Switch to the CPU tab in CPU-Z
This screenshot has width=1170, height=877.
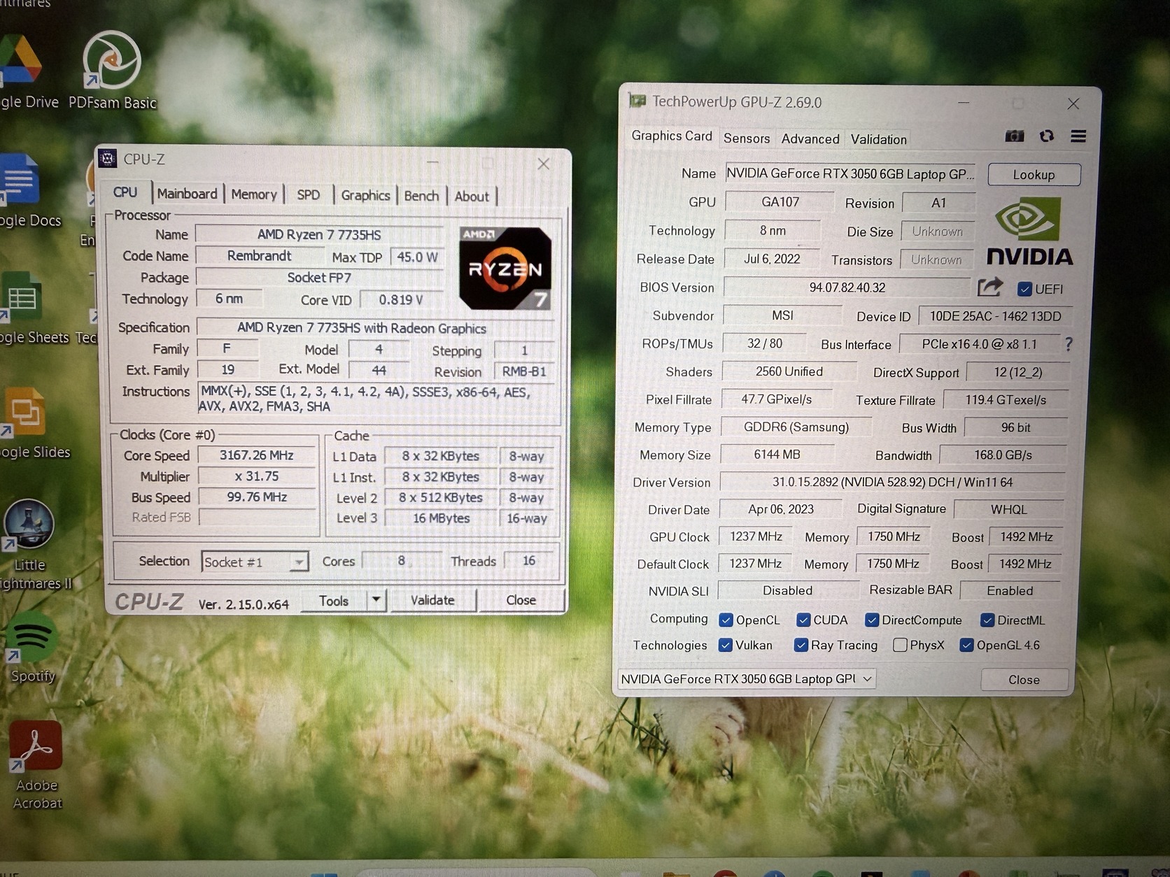(125, 192)
